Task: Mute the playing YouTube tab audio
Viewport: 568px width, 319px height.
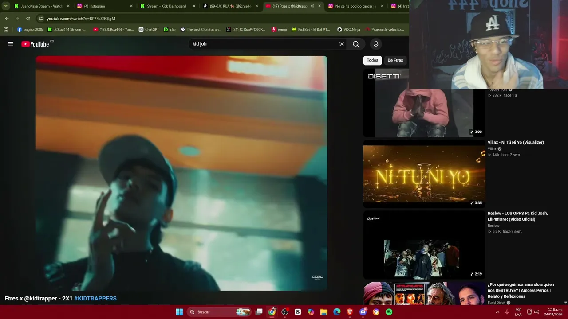Action: [x=312, y=6]
